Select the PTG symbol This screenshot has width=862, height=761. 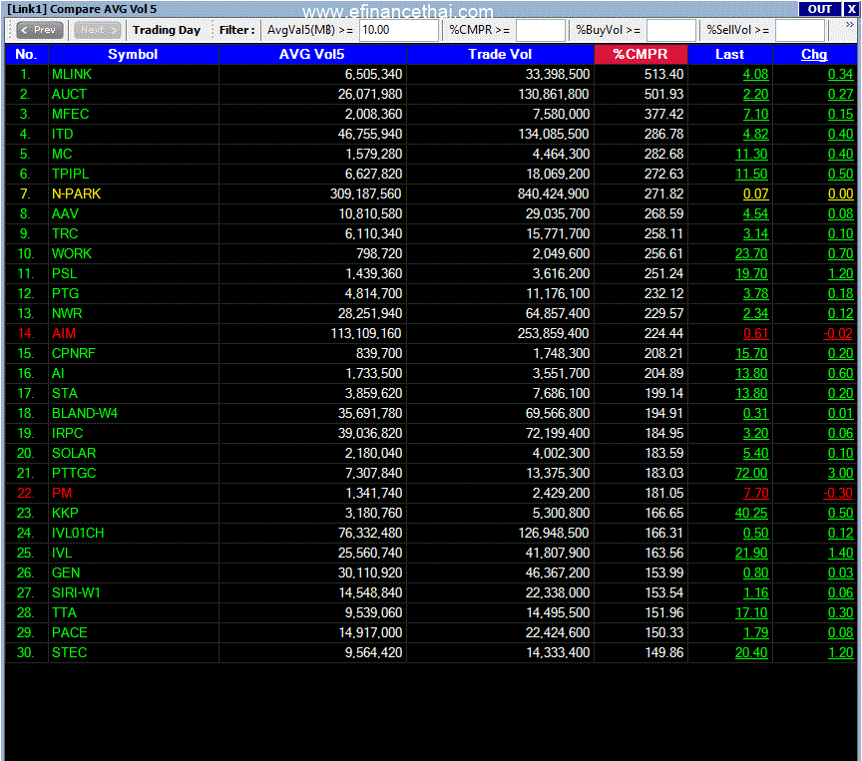[x=66, y=293]
